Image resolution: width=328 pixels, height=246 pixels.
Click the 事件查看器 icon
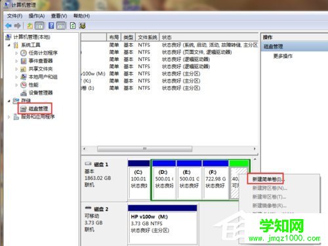coord(24,61)
